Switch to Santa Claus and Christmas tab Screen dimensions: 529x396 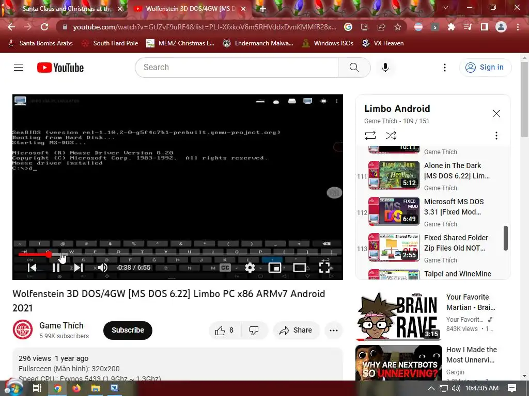click(x=67, y=9)
